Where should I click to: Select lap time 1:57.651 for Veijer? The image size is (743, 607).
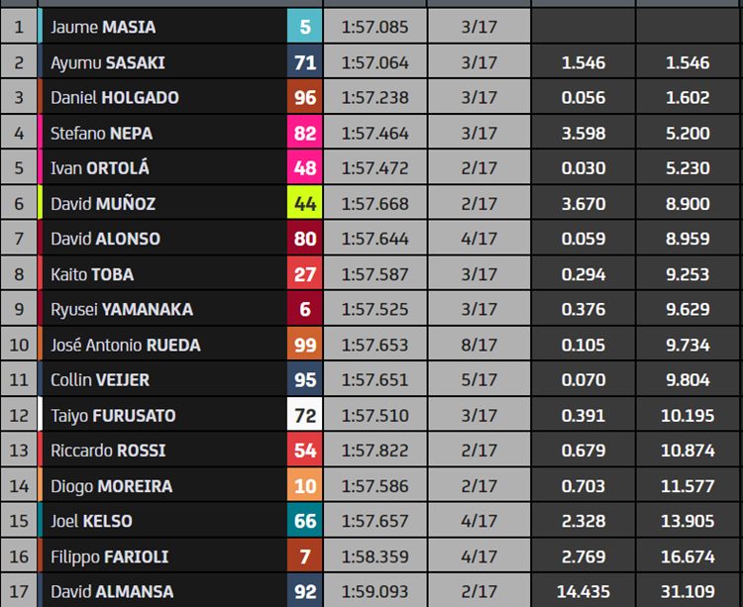click(374, 379)
